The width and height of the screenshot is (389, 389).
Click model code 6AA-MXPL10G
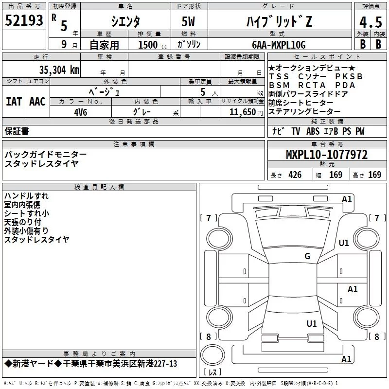(x=279, y=45)
